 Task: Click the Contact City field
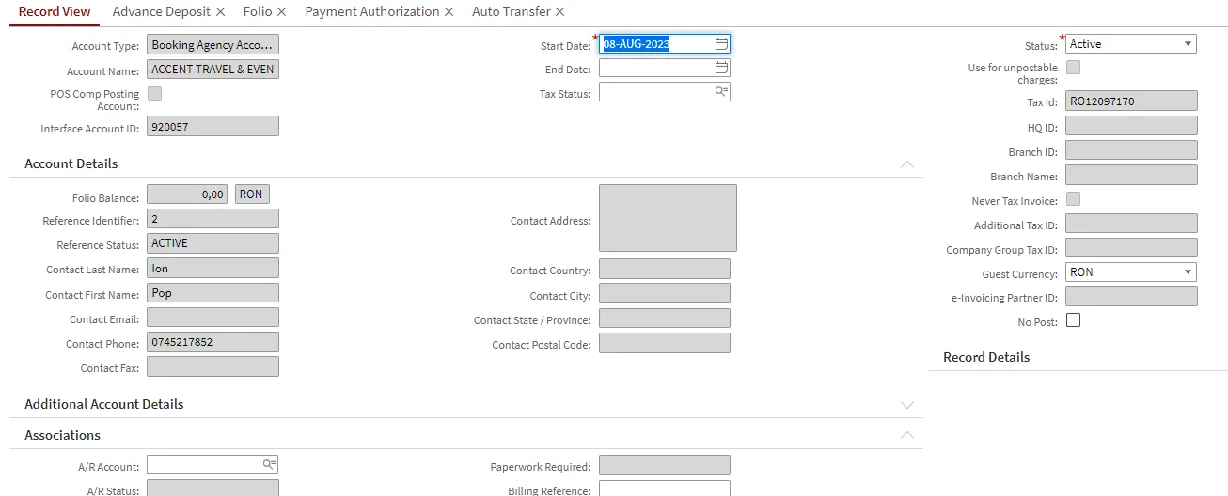(x=665, y=294)
